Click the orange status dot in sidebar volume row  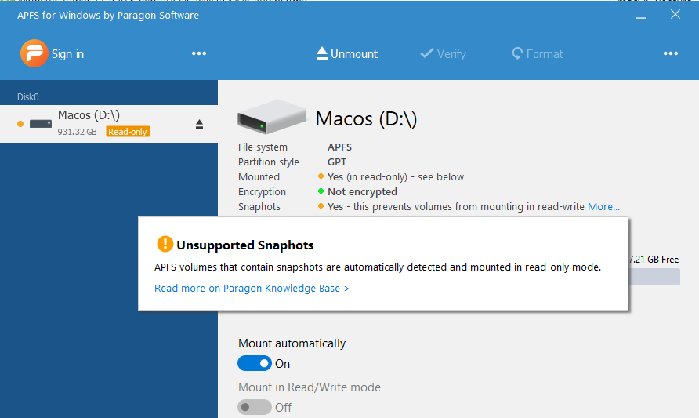[20, 124]
